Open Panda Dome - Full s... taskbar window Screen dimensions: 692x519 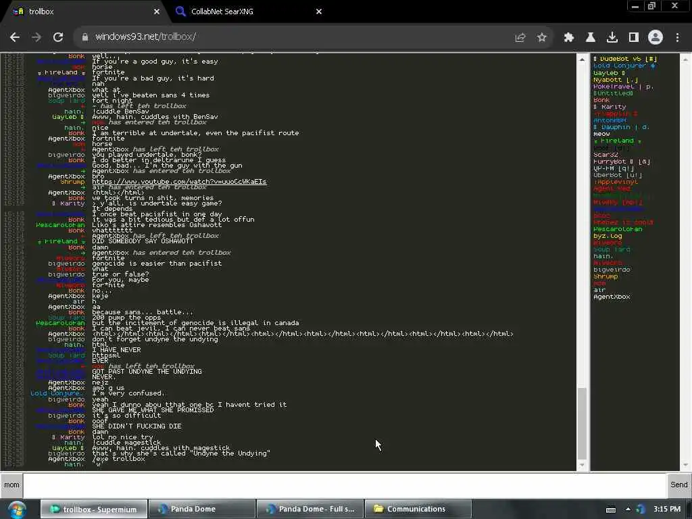point(310,510)
